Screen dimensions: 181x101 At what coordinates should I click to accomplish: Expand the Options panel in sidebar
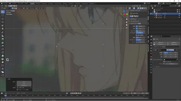pyautogui.click(x=130, y=19)
